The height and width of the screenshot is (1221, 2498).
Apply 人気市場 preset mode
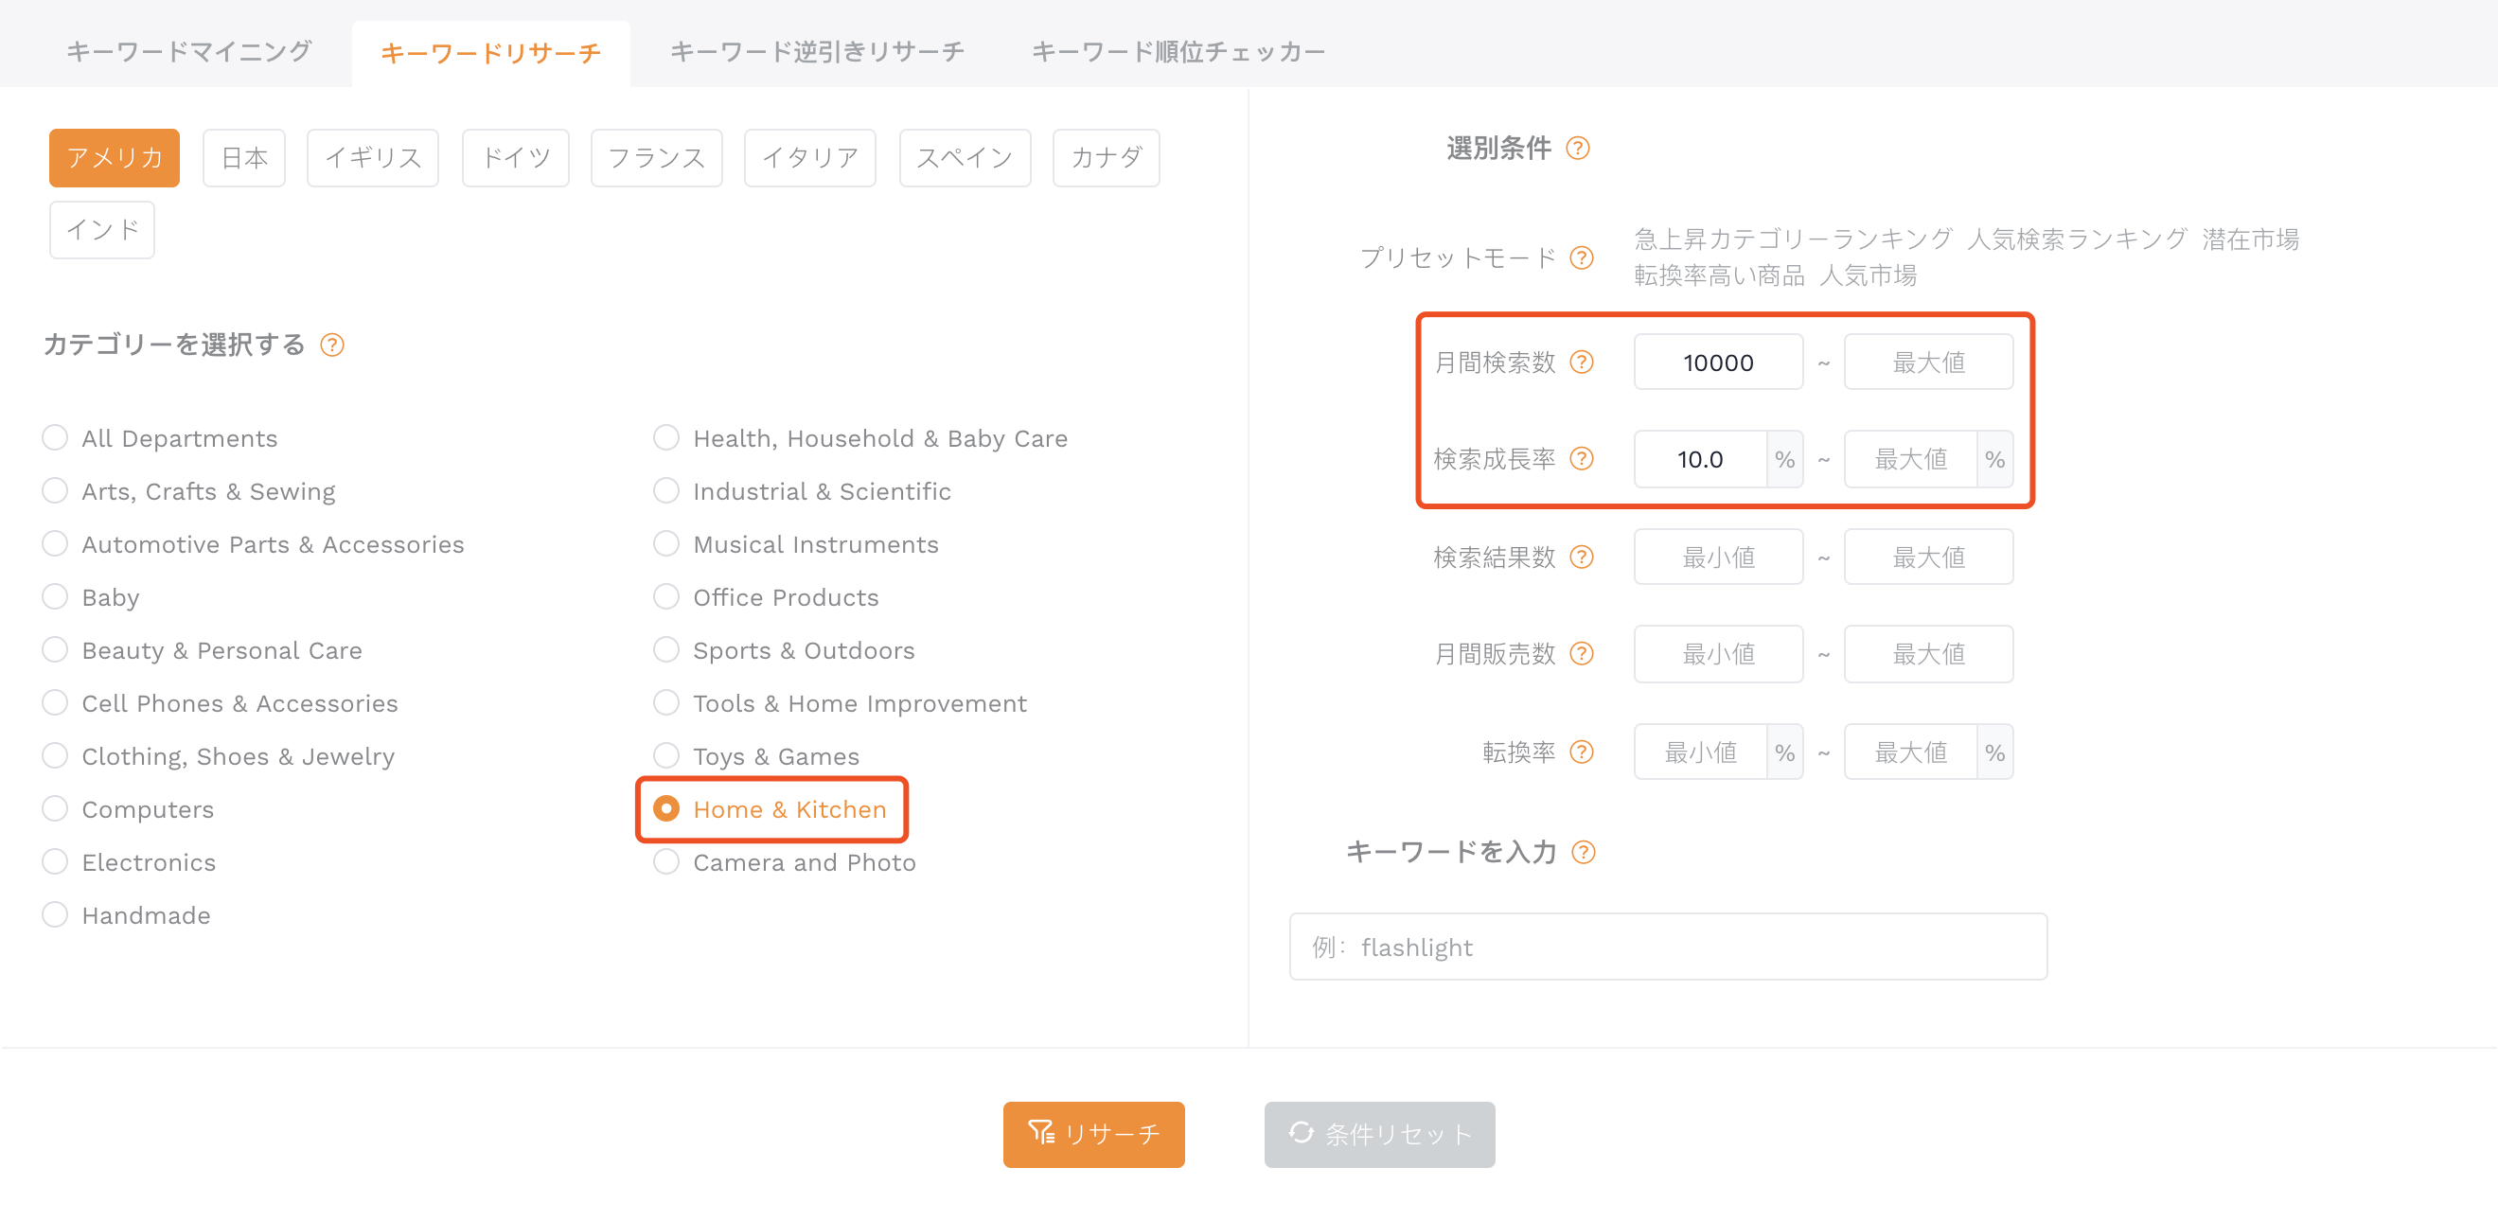[1868, 276]
